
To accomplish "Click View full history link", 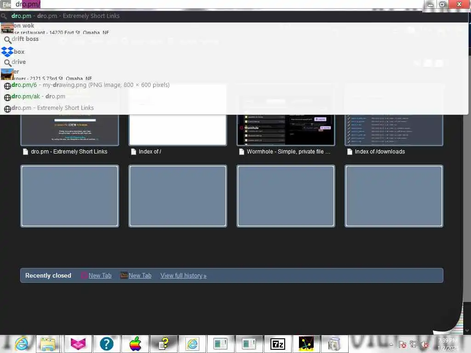I will (x=183, y=276).
